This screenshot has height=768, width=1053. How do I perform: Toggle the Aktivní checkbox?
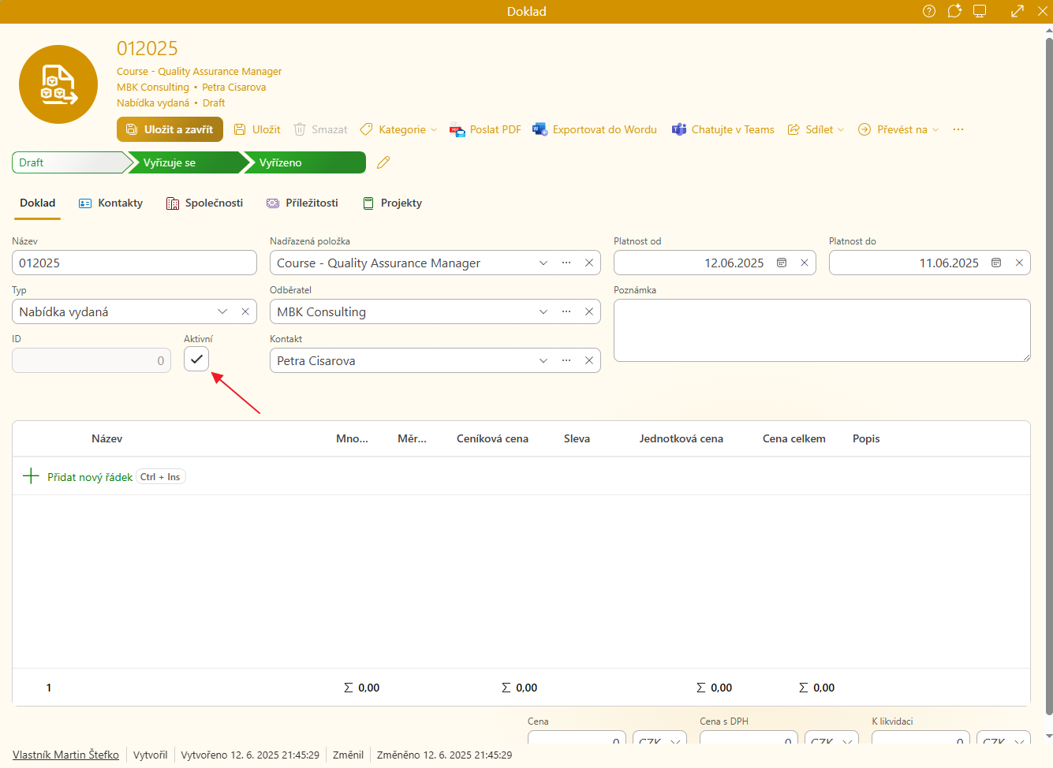pos(196,359)
